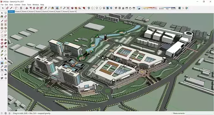Switch to Scene 2 tab
This screenshot has height=115, width=214.
point(18,11)
